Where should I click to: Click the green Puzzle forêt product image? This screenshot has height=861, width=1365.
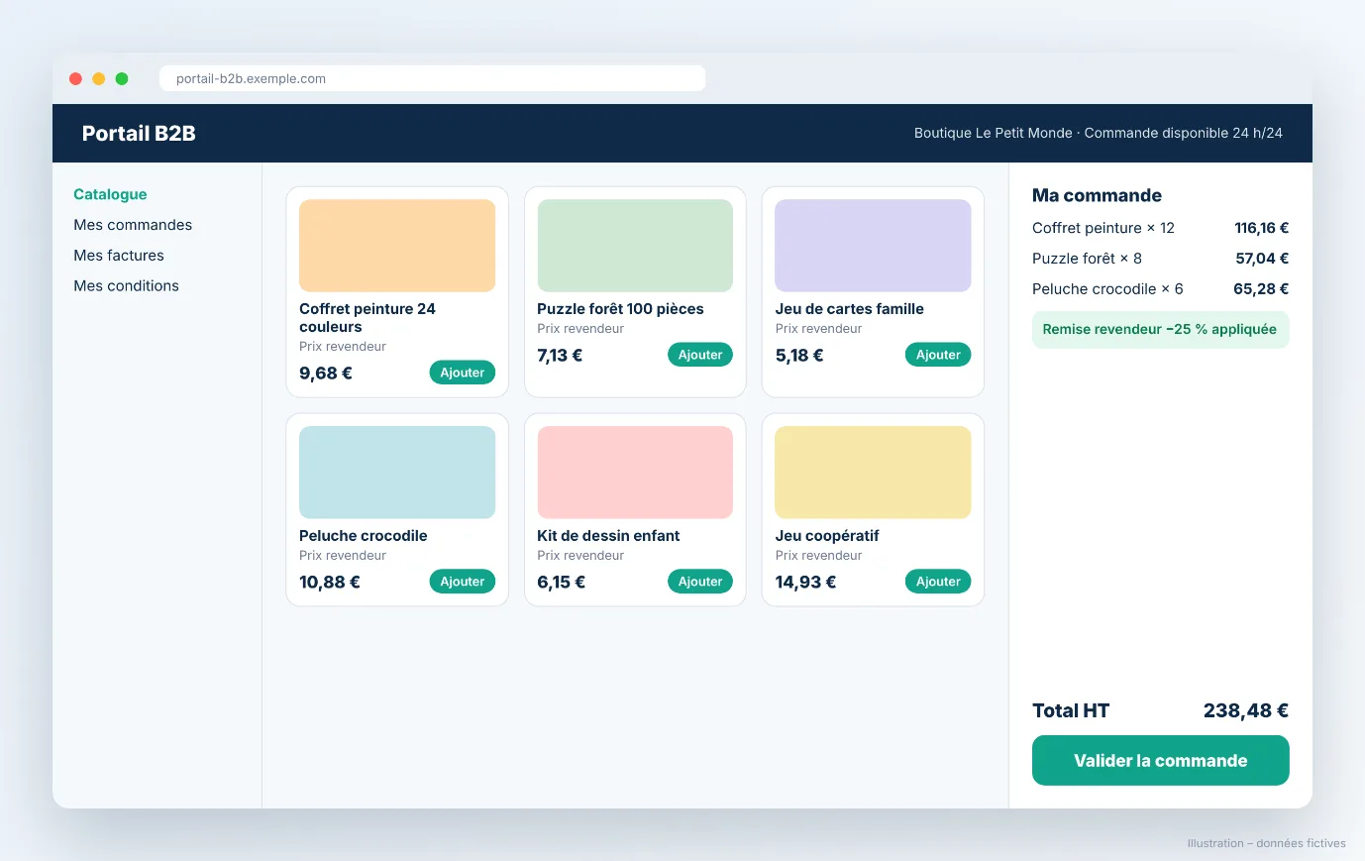click(635, 246)
